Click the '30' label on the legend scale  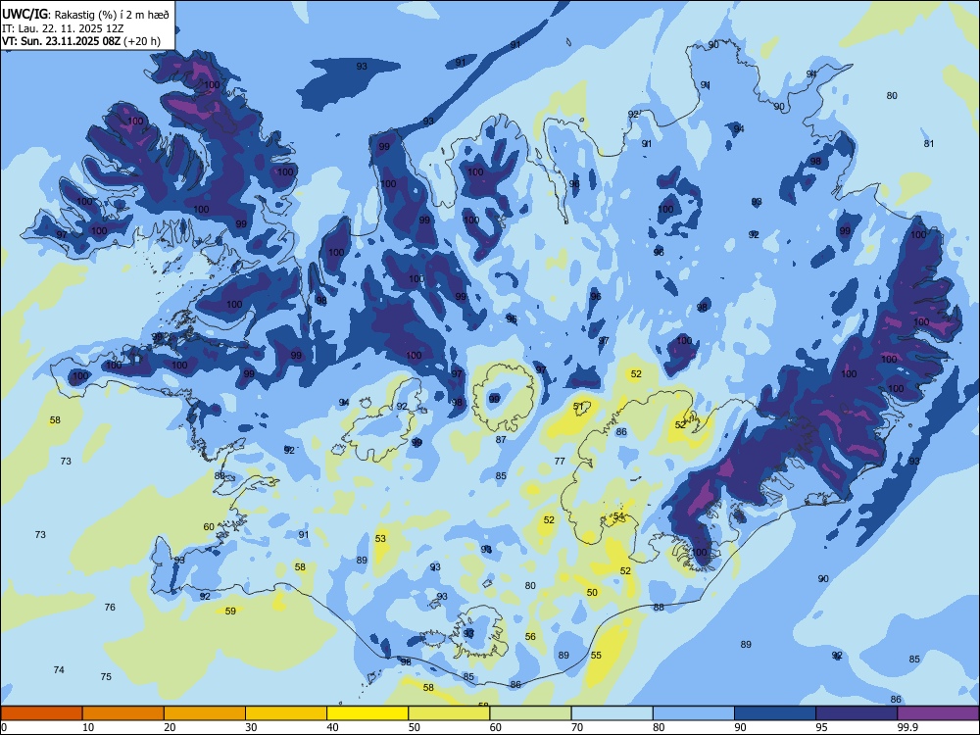click(x=251, y=727)
